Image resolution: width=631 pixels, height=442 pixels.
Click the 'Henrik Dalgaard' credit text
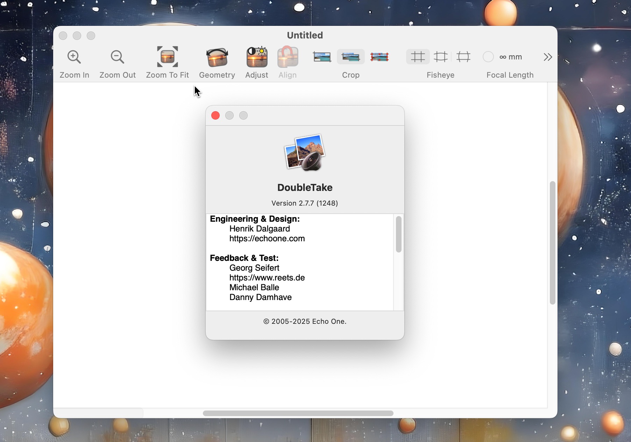(260, 229)
